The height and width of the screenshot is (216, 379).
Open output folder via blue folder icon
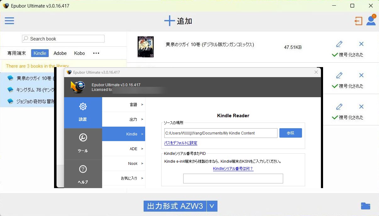point(365,206)
